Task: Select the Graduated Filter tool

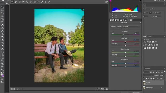Action: [45, 2]
